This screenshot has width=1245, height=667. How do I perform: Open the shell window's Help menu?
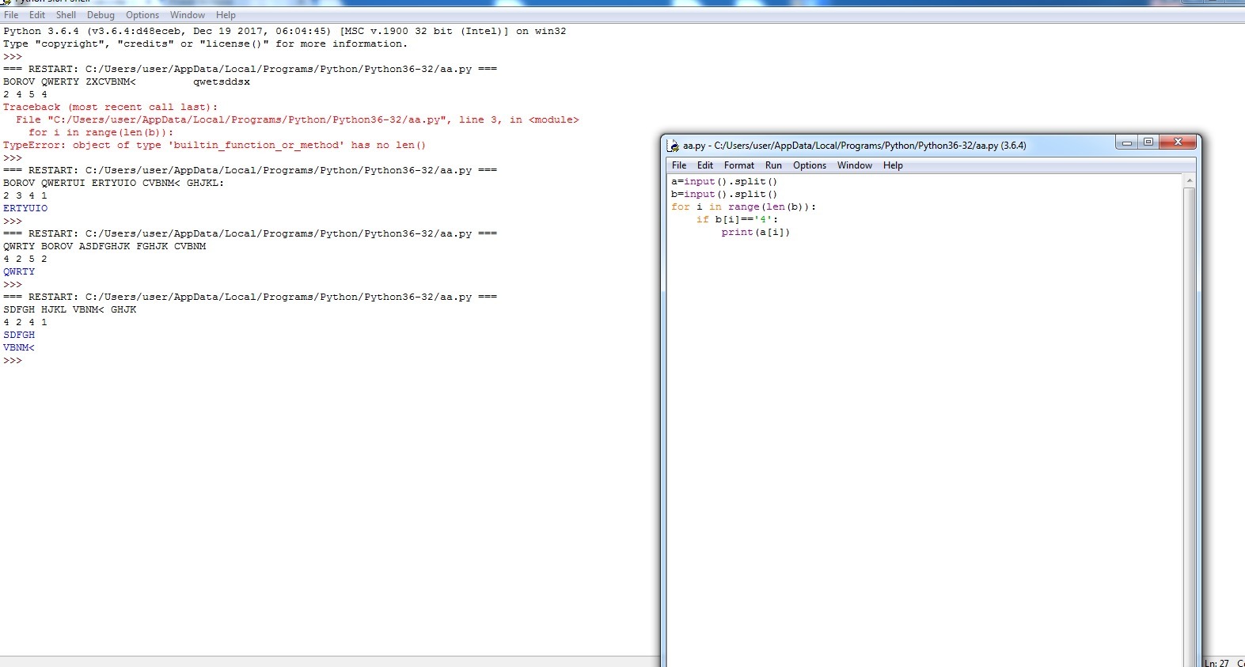(226, 15)
